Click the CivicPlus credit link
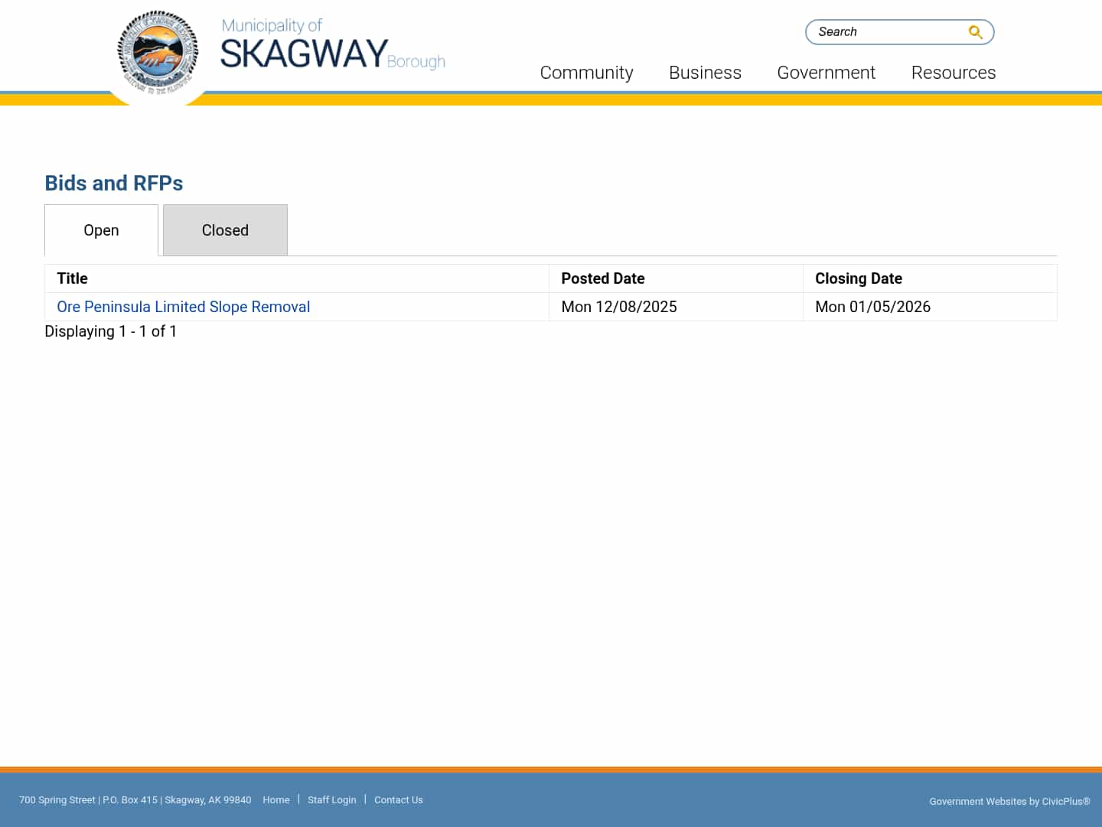Image resolution: width=1102 pixels, height=827 pixels. pyautogui.click(x=1065, y=801)
